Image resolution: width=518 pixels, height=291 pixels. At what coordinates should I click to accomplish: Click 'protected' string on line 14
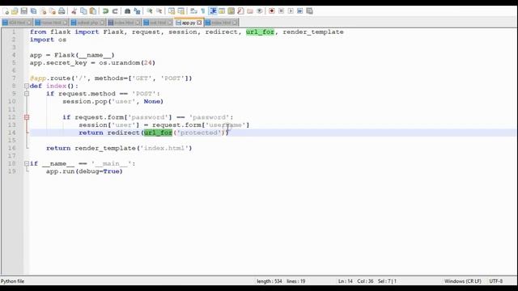pyautogui.click(x=199, y=133)
